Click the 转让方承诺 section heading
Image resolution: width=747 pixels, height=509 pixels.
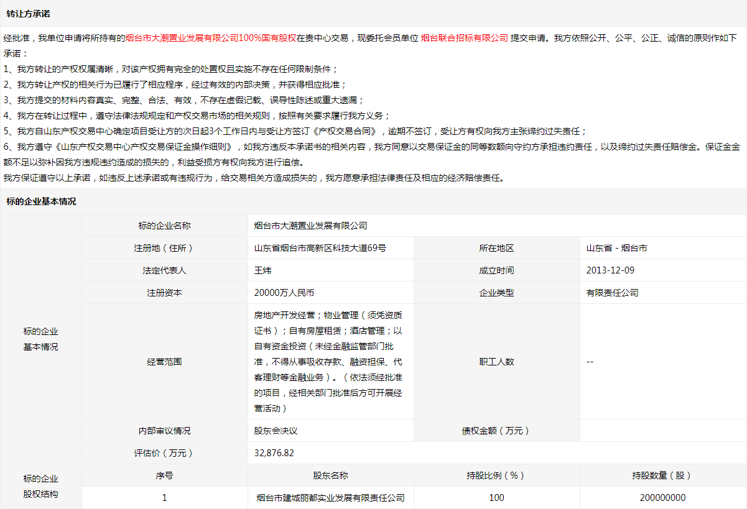(x=28, y=13)
